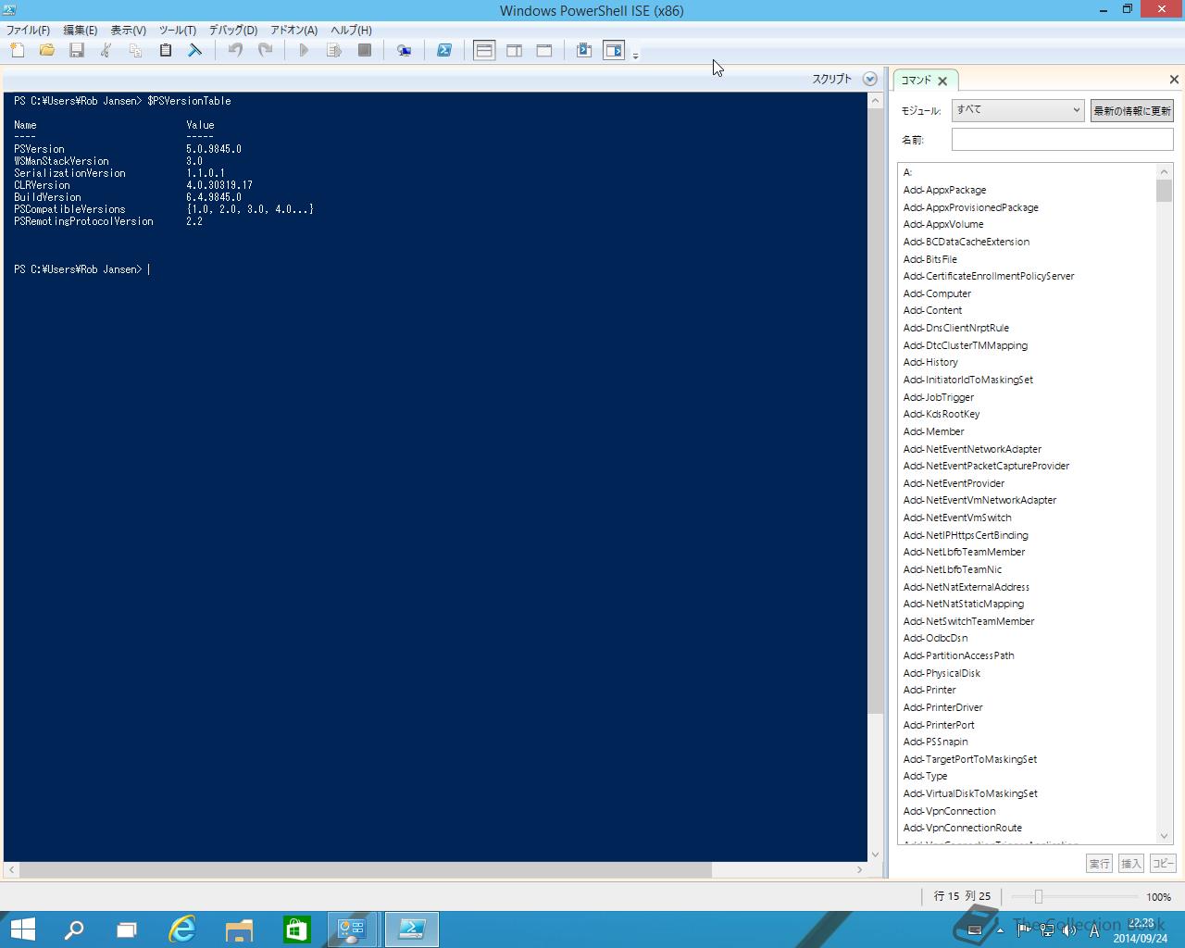Open the 表示(V) menu
1185x948 pixels.
click(128, 30)
